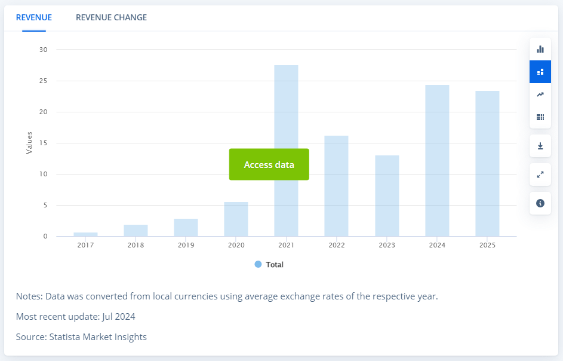
Task: Click the 2022 revenue bar
Action: [336, 186]
